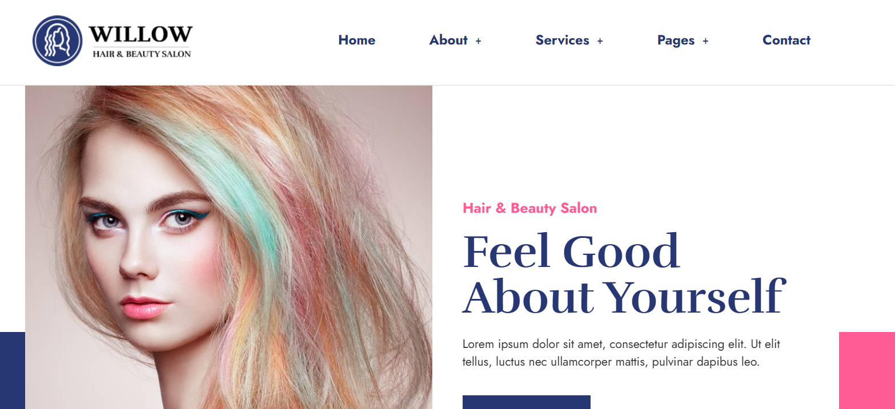Click the Hair & Beauty Salon logo tagline
The image size is (895, 409).
click(142, 54)
